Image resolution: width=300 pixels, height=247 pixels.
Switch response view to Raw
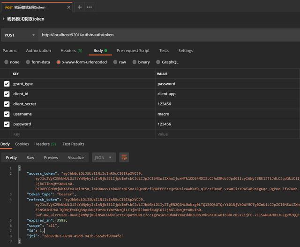[x=30, y=158]
